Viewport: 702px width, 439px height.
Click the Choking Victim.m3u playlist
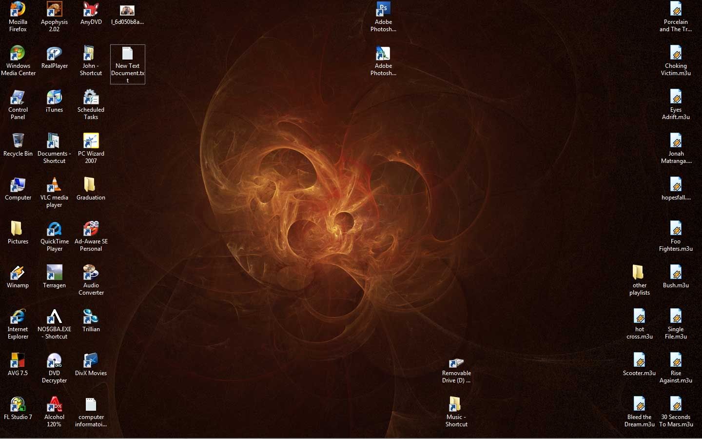pos(676,53)
